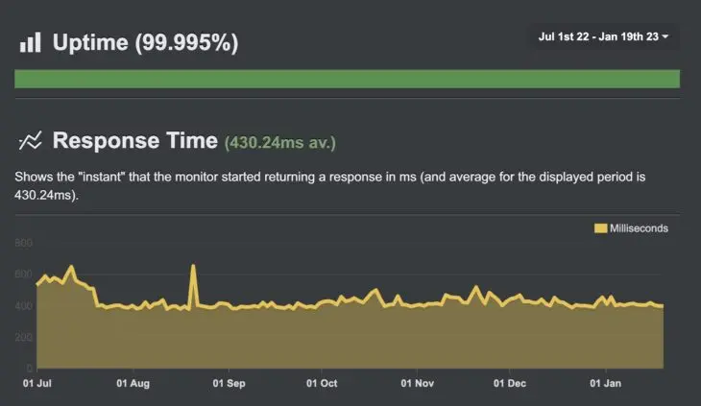This screenshot has height=406, width=701.
Task: Click the green uptime status bar
Action: coord(347,79)
